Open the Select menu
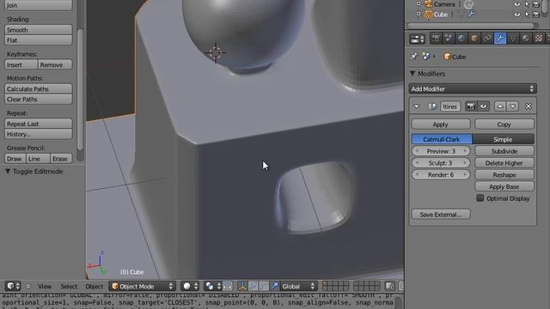Screen dimensions: 550x309 pos(69,286)
